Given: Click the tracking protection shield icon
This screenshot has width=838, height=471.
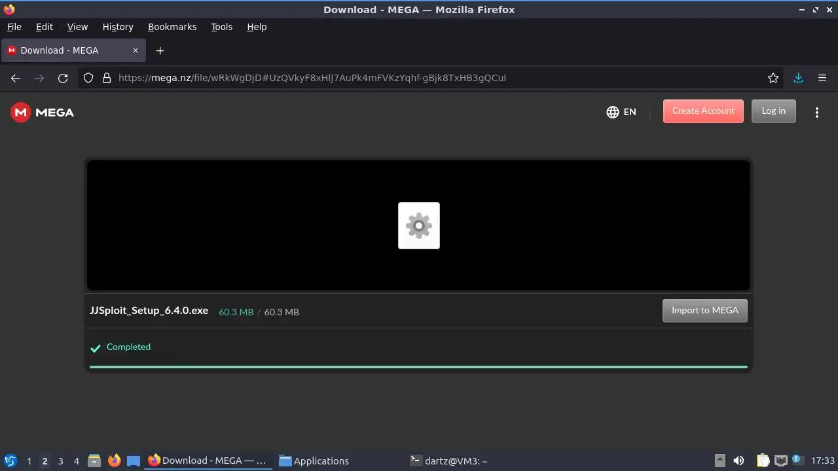Looking at the screenshot, I should (x=88, y=78).
